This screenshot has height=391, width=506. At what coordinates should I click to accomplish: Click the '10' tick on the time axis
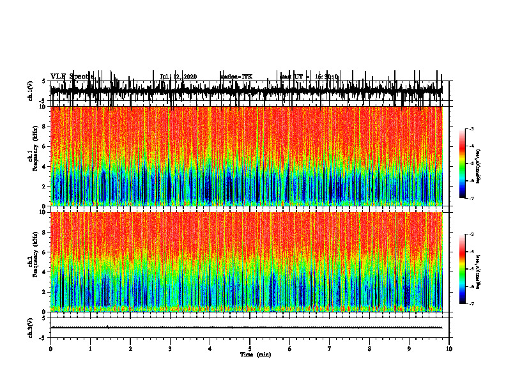tap(449, 349)
